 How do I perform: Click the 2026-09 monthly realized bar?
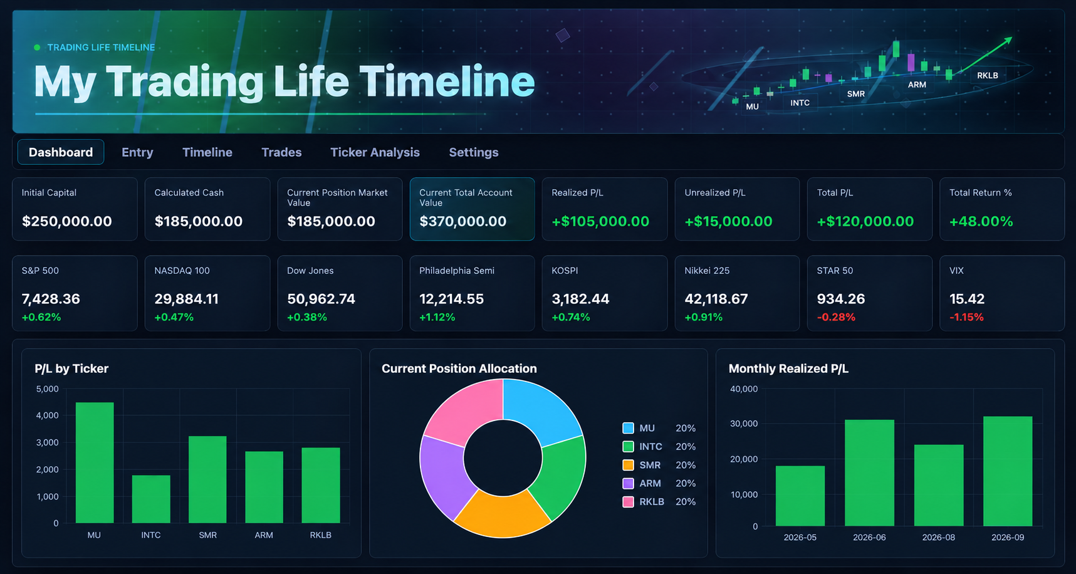coord(1008,471)
